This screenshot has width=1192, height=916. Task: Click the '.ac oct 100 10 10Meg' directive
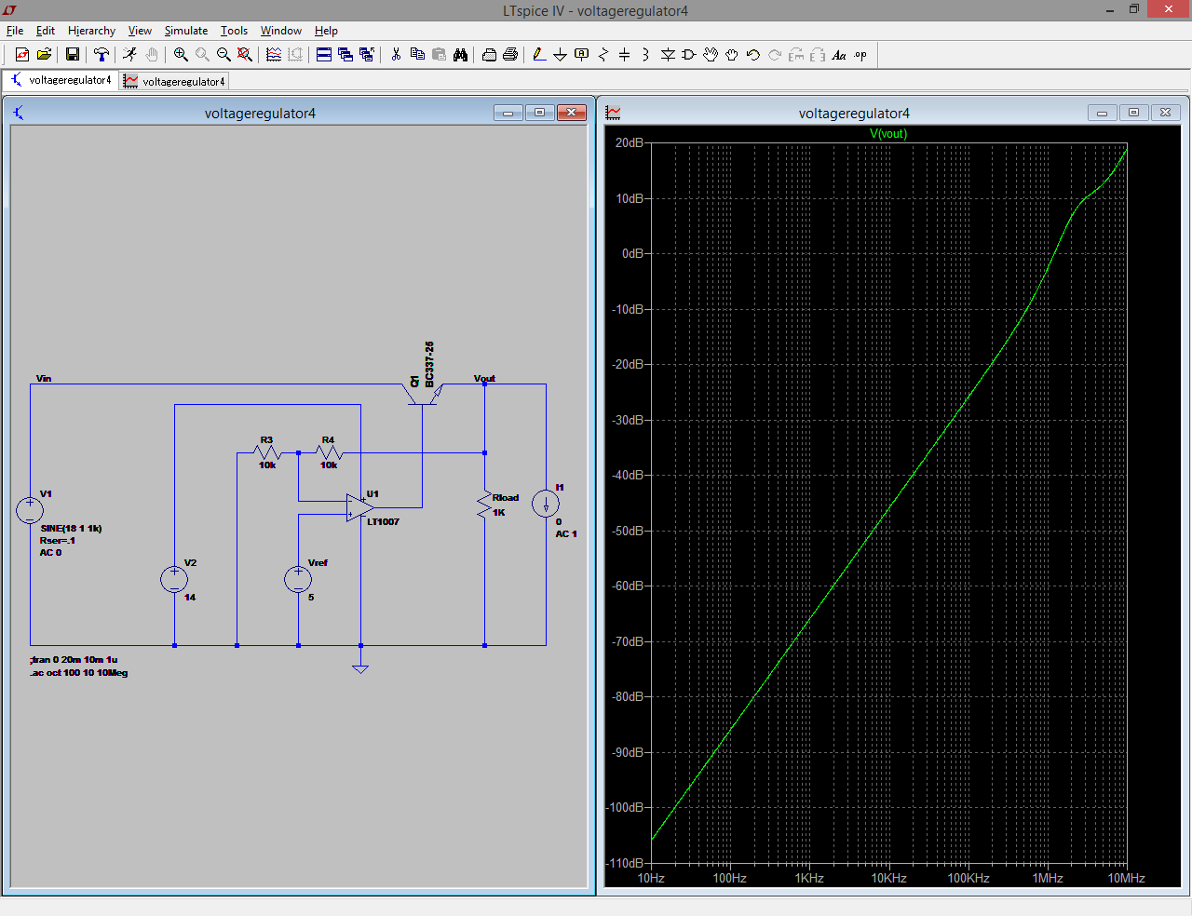pos(79,672)
